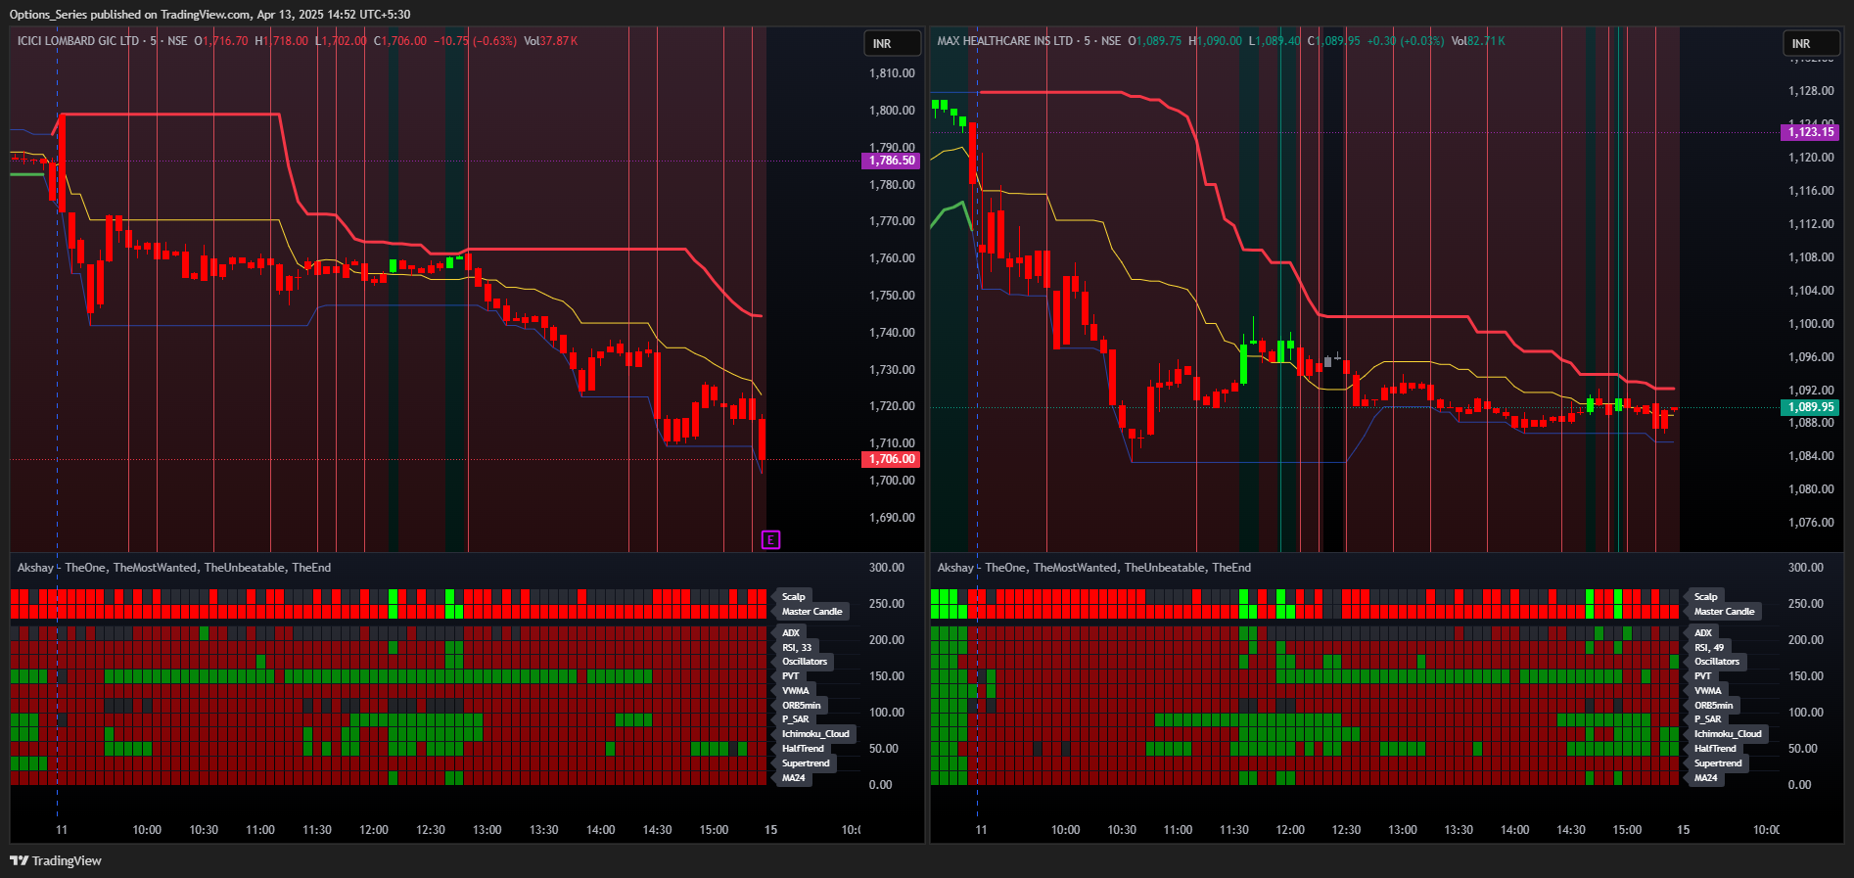Click the VWMA label in ICICI pane
This screenshot has width=1854, height=878.
click(x=796, y=691)
